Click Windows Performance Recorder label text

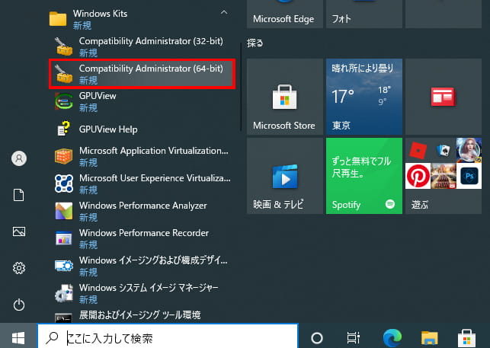[x=144, y=233]
